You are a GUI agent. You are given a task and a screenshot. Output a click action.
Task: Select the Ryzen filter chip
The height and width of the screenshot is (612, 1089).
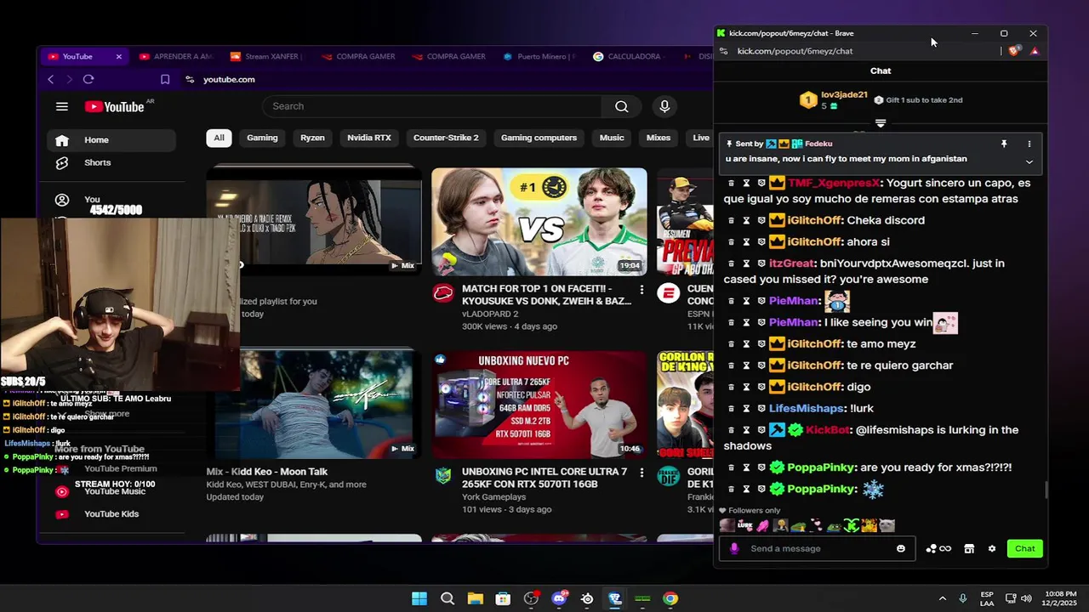[x=312, y=138]
